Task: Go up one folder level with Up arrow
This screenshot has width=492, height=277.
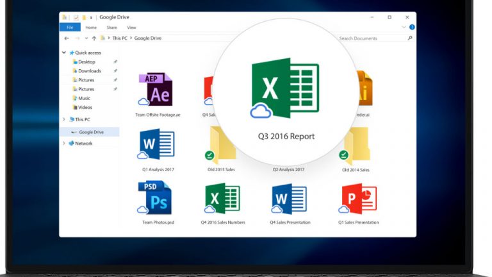Action: pyautogui.click(x=94, y=38)
